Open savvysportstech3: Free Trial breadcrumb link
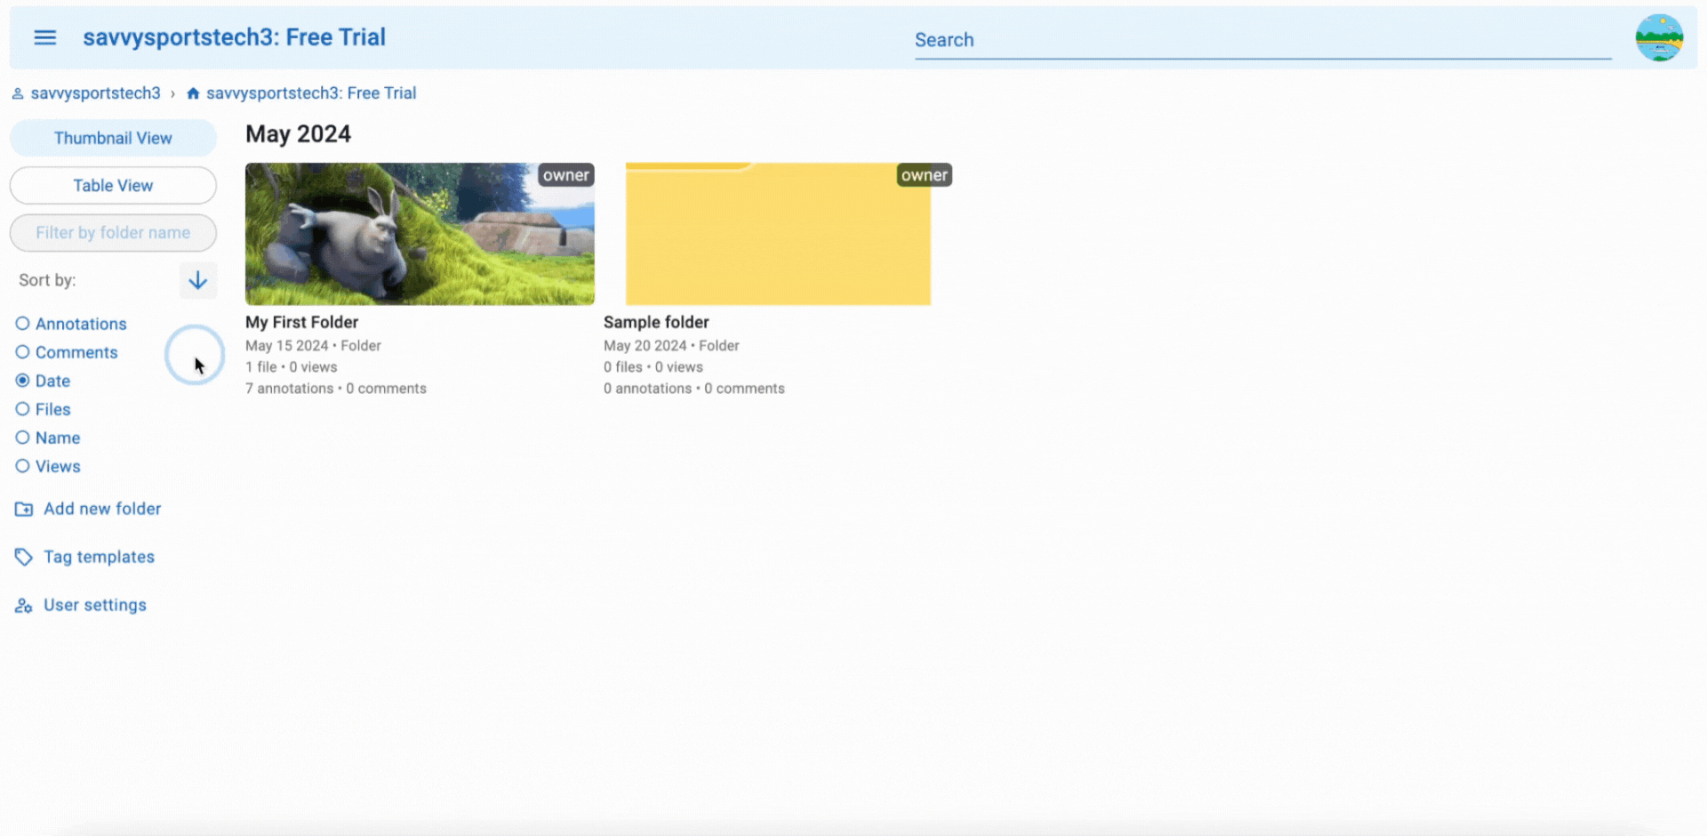Viewport: 1707px width, 836px height. click(x=311, y=93)
